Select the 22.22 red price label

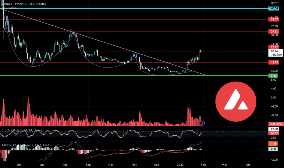pos(274,47)
